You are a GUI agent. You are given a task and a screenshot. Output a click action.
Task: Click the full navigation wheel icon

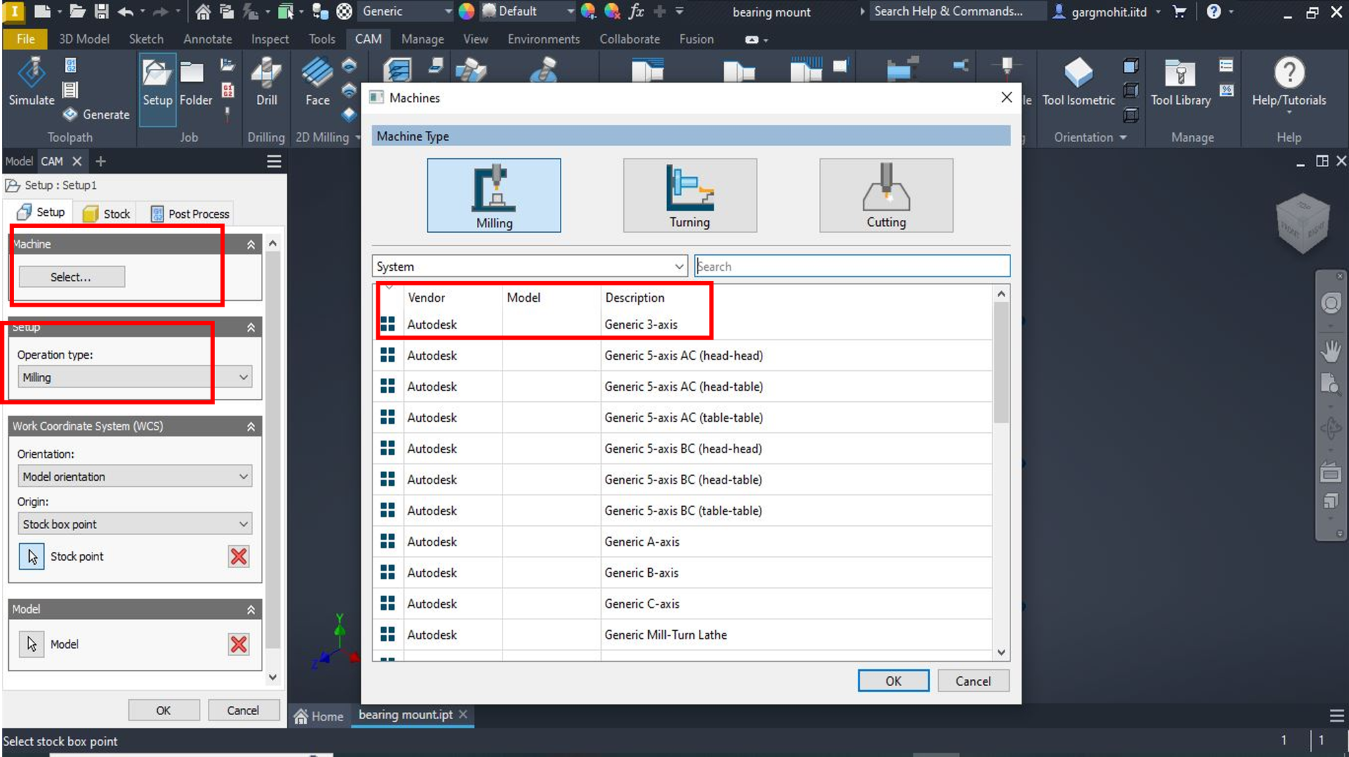coord(1331,303)
